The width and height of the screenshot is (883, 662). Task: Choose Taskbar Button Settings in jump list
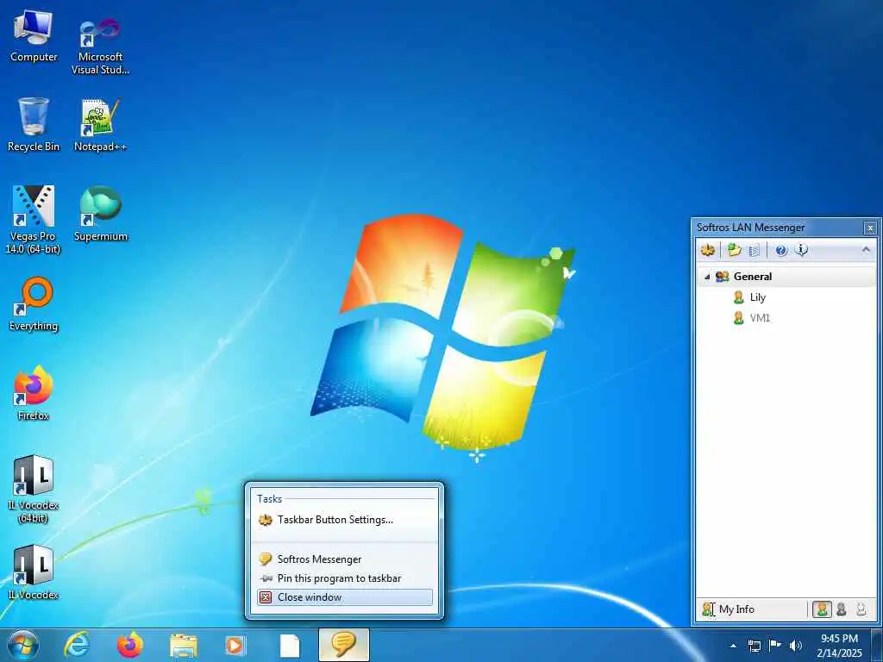(x=345, y=520)
